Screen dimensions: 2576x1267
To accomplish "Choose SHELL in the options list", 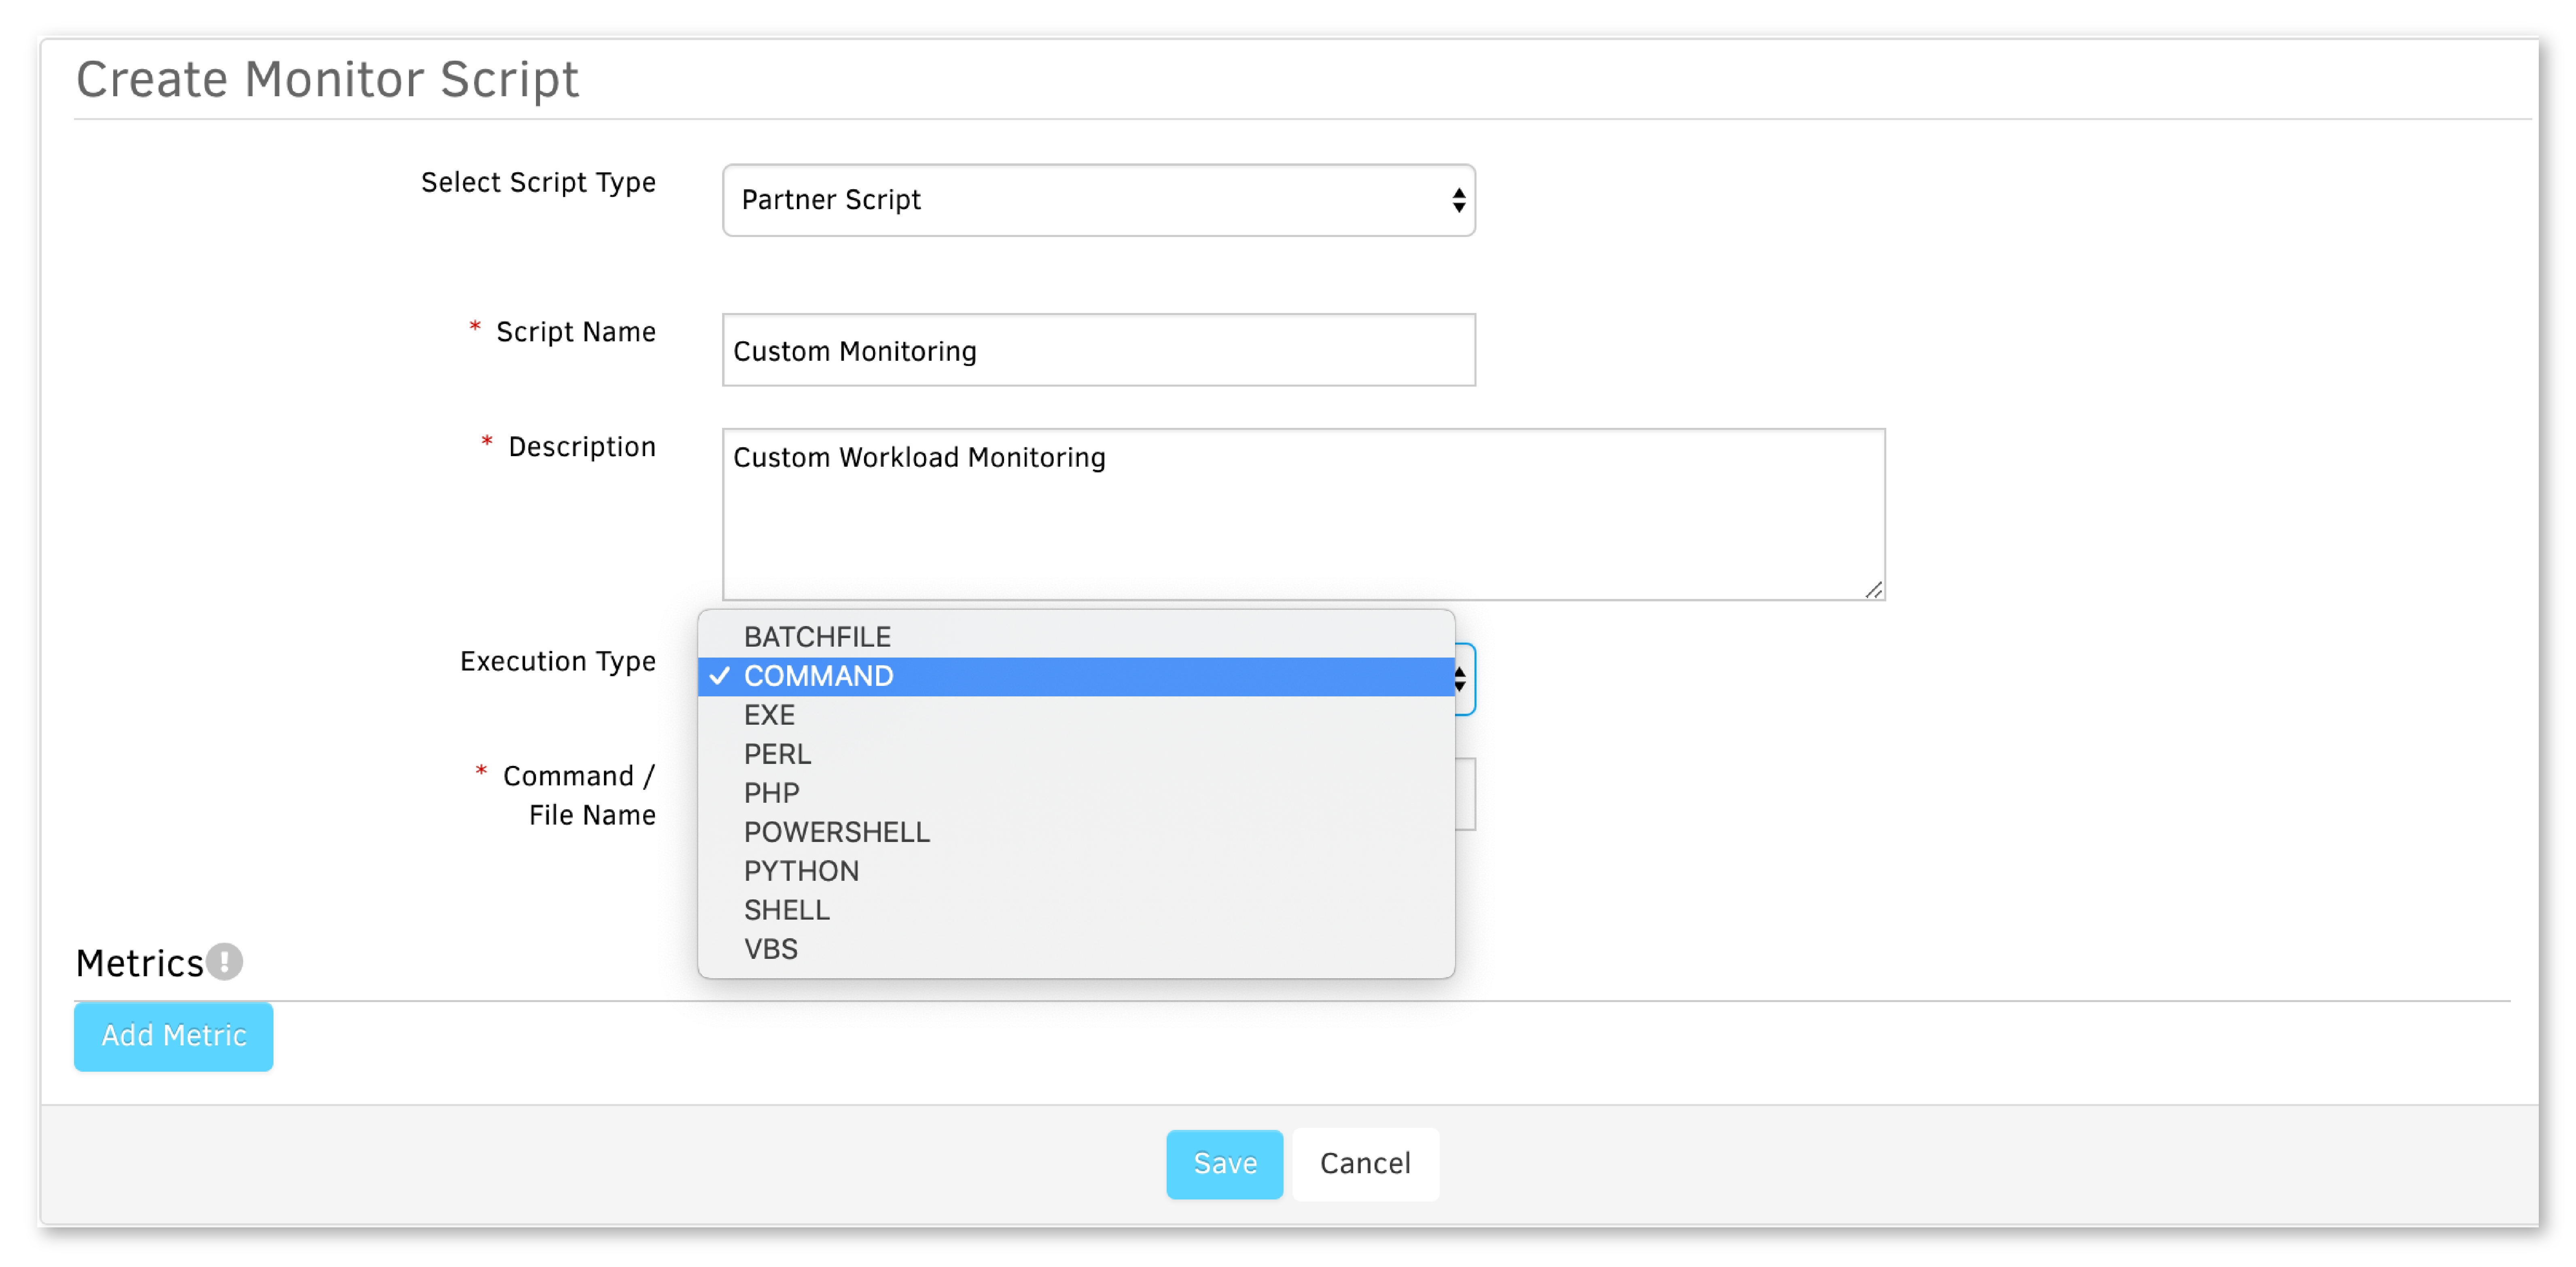I will [x=786, y=910].
